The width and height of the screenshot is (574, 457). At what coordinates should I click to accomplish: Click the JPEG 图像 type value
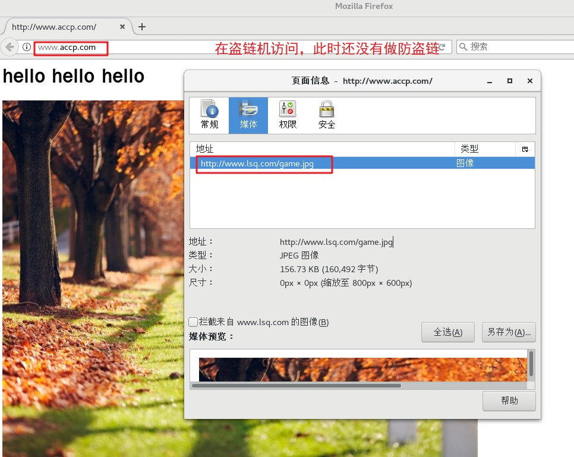click(299, 255)
